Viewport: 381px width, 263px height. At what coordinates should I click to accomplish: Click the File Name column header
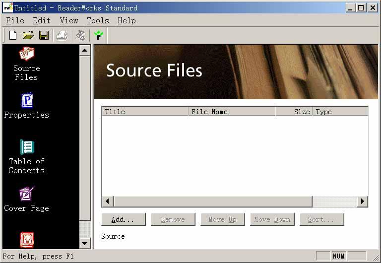(232, 112)
